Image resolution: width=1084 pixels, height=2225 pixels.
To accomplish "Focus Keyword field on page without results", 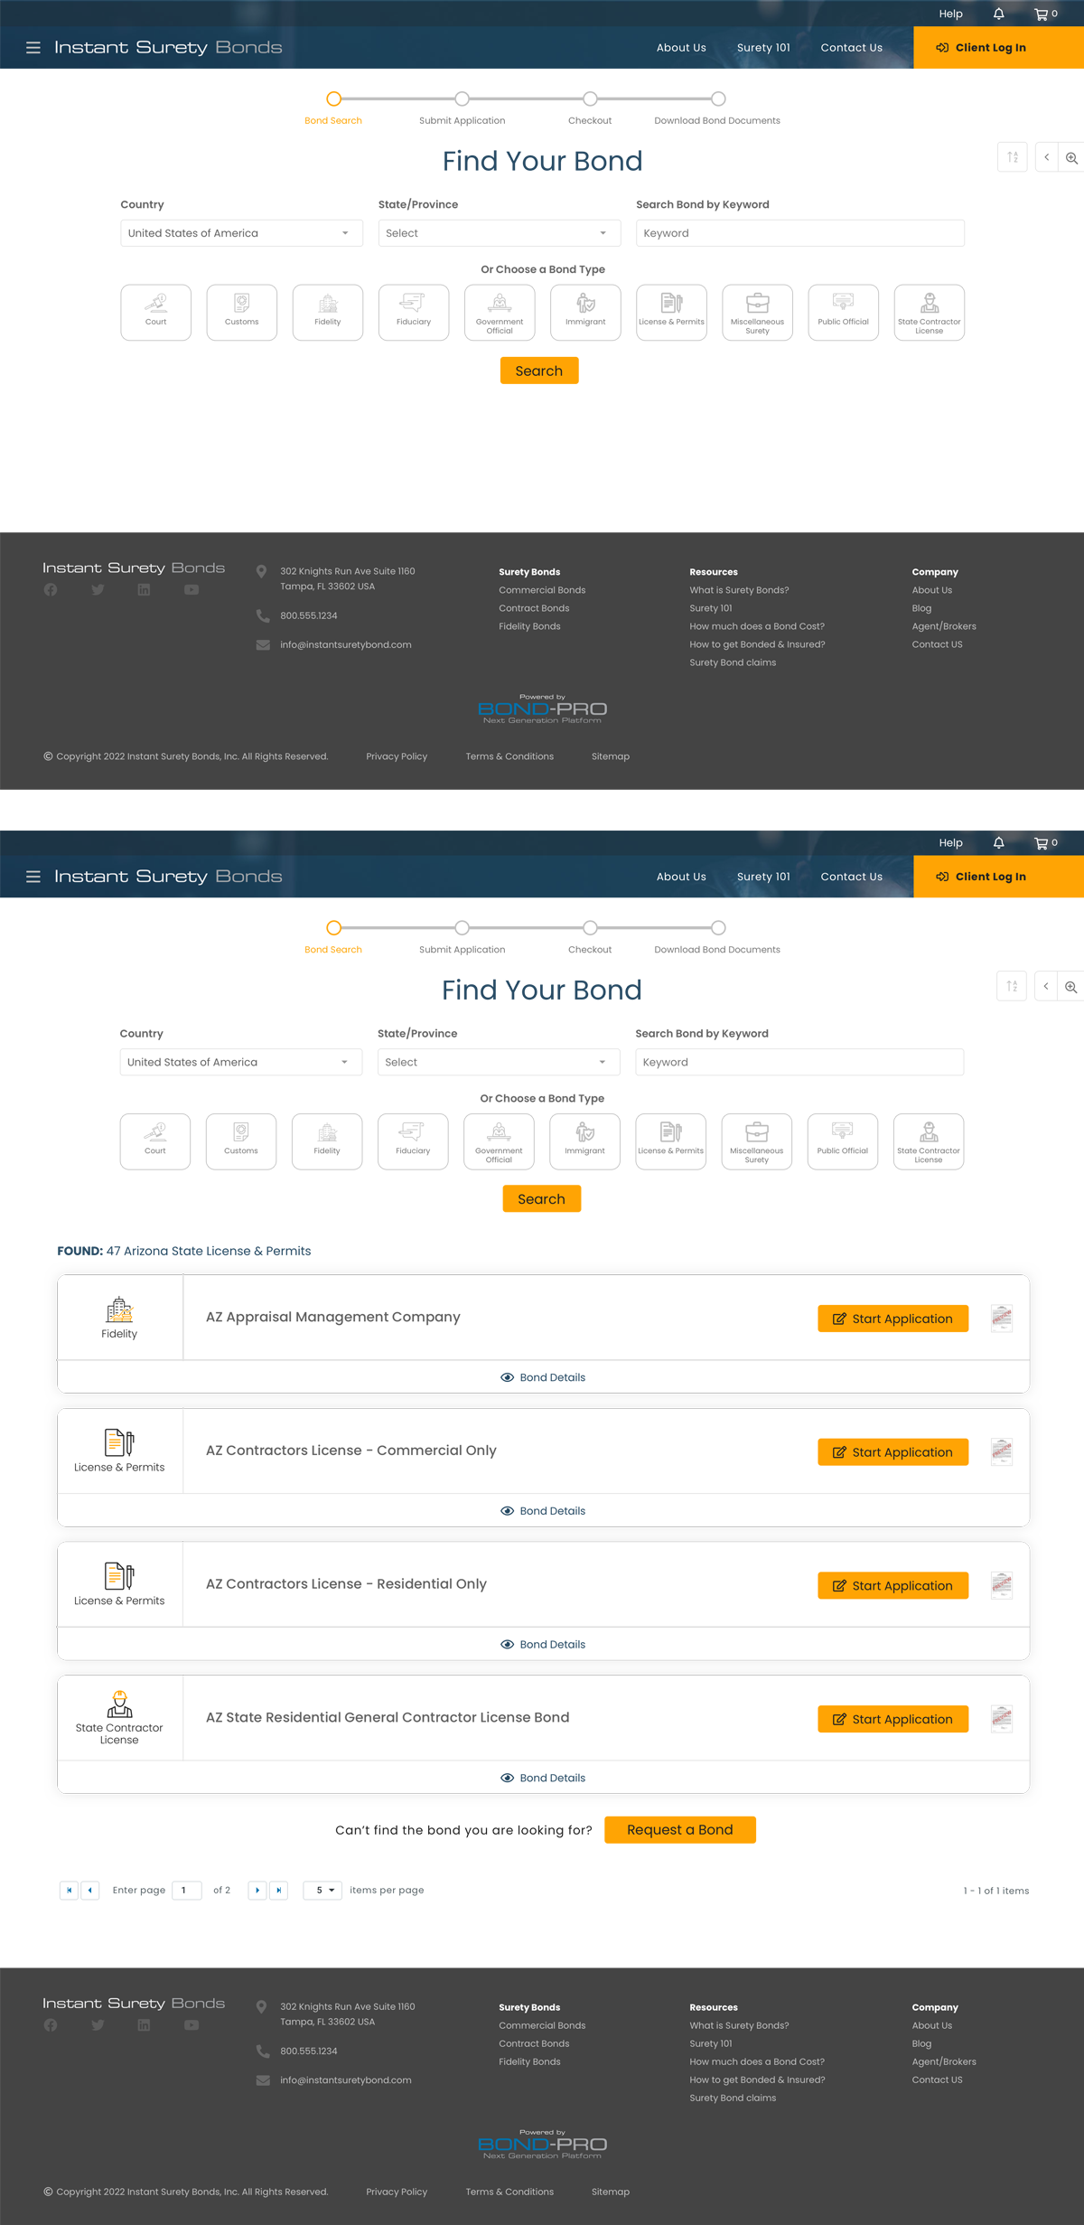I will coord(800,233).
